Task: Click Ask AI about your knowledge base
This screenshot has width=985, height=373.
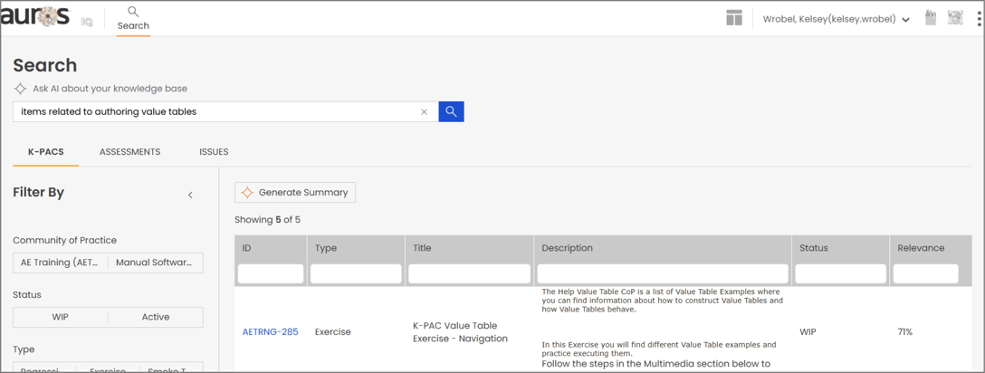Action: [x=110, y=89]
